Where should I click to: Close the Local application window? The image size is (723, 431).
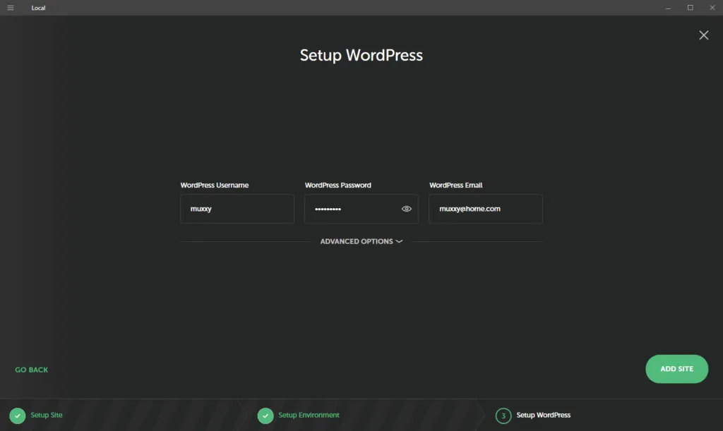pos(712,8)
